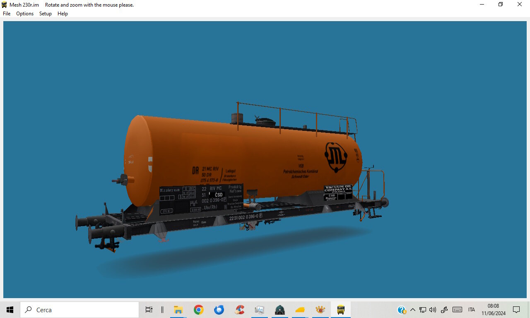This screenshot has height=318, width=530.
Task: Launch Google Chrome from the taskbar
Action: click(199, 310)
